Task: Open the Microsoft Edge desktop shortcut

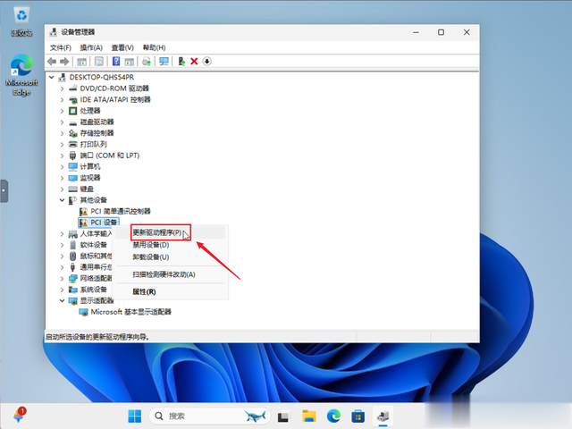Action: (x=21, y=75)
